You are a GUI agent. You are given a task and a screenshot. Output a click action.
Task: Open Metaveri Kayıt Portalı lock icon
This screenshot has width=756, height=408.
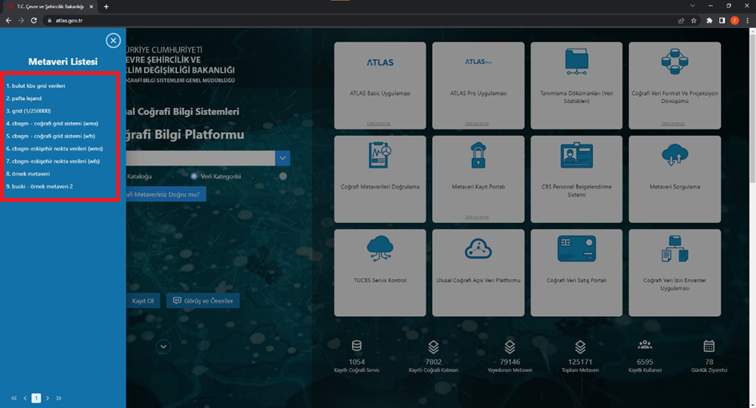click(478, 155)
